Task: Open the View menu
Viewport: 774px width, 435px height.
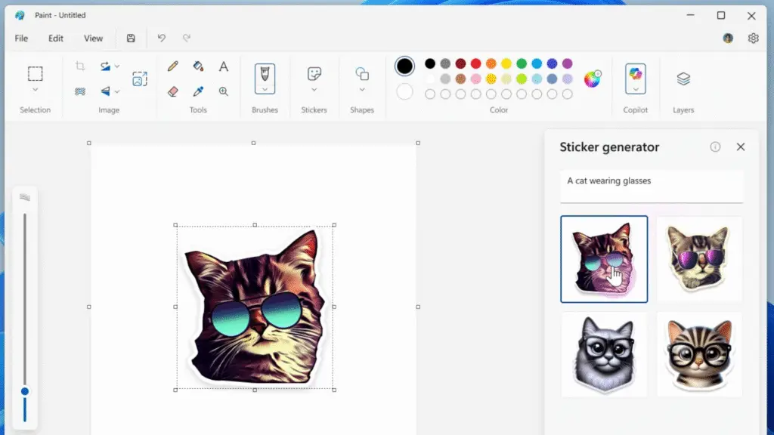Action: pos(93,38)
